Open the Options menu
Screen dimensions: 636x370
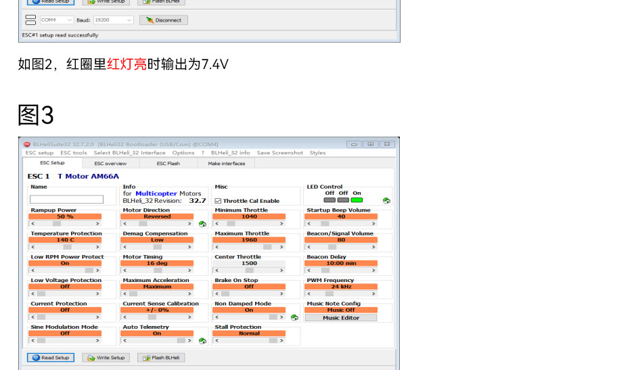183,153
